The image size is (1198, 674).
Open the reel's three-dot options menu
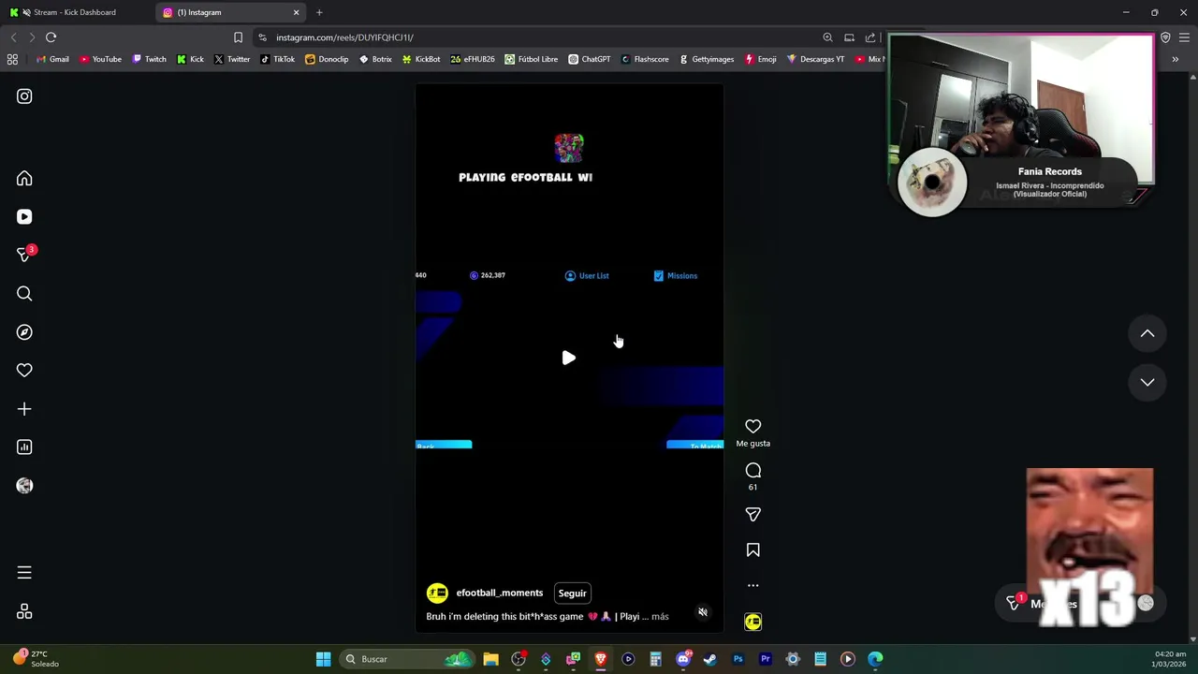pyautogui.click(x=752, y=586)
